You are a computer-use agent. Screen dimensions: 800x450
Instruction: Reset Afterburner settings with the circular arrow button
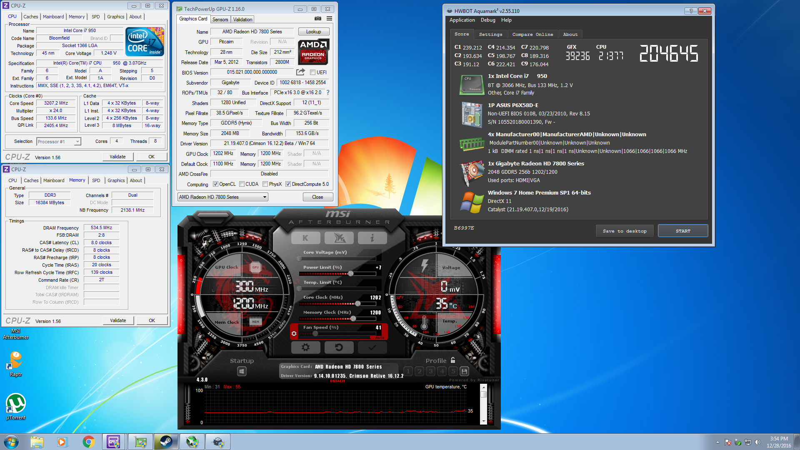pyautogui.click(x=339, y=347)
